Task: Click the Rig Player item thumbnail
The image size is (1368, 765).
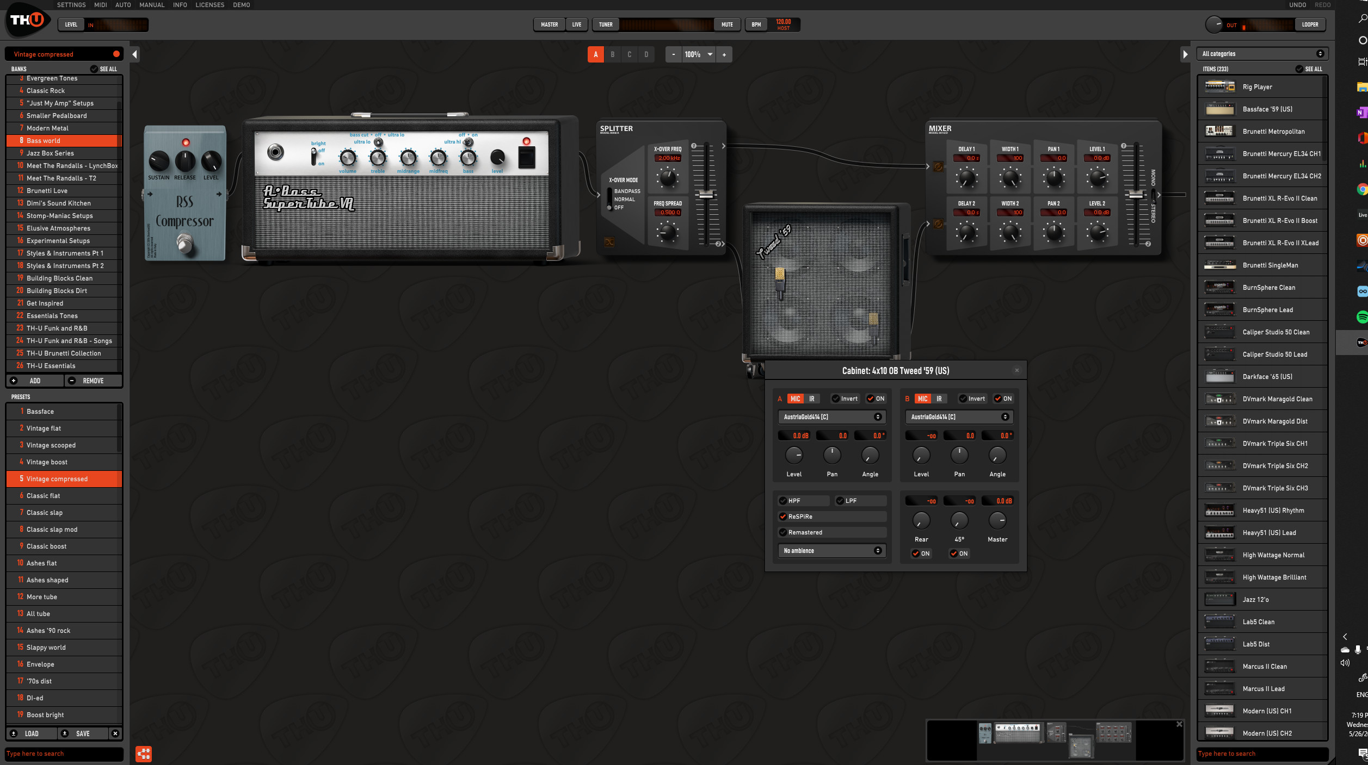Action: pyautogui.click(x=1219, y=86)
